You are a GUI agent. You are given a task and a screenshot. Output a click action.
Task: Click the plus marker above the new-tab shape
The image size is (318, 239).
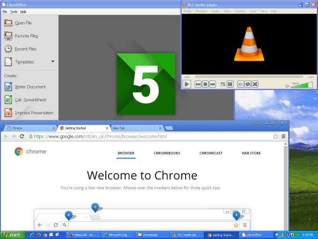pyautogui.click(x=95, y=207)
